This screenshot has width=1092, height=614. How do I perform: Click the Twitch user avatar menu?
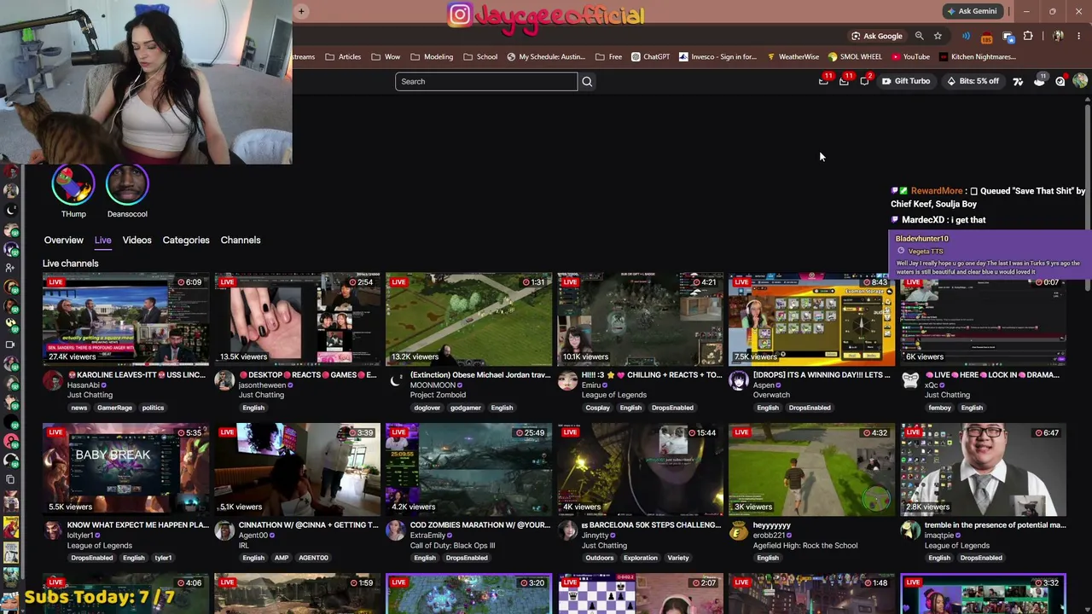pos(1080,81)
